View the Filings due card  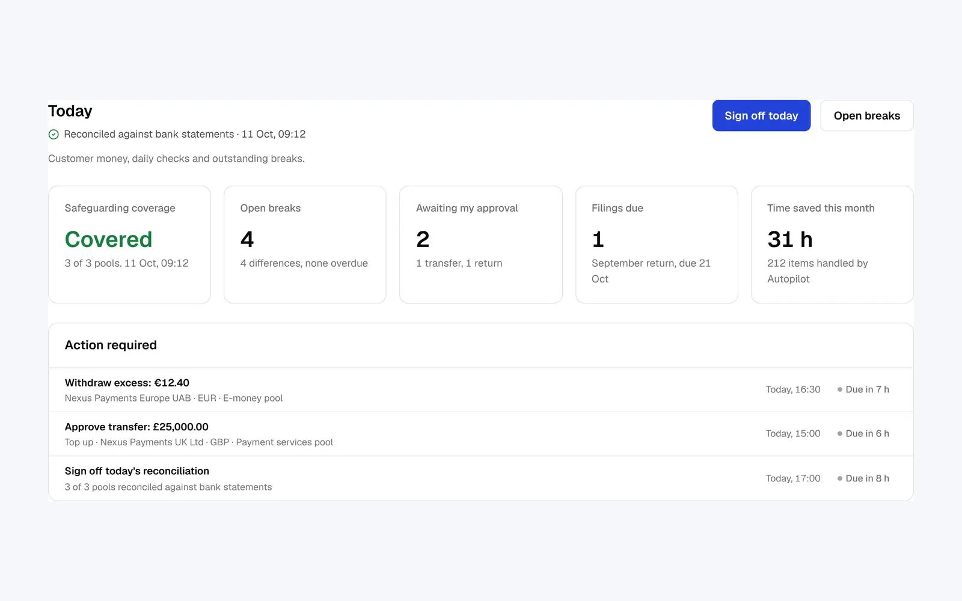[657, 245]
